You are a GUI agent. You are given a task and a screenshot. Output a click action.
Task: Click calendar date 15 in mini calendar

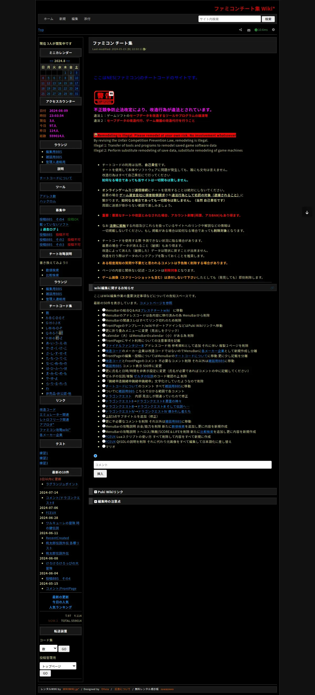[65, 83]
